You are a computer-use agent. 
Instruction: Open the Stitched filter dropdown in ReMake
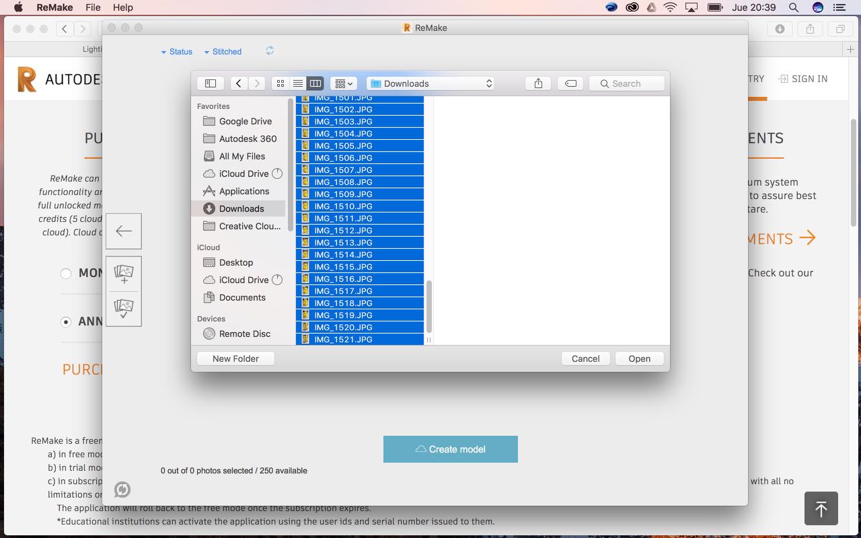click(223, 52)
